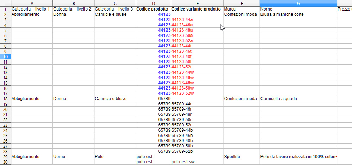Click variant cell '65789-46b'
This screenshot has height=165, width=352.
[197, 136]
